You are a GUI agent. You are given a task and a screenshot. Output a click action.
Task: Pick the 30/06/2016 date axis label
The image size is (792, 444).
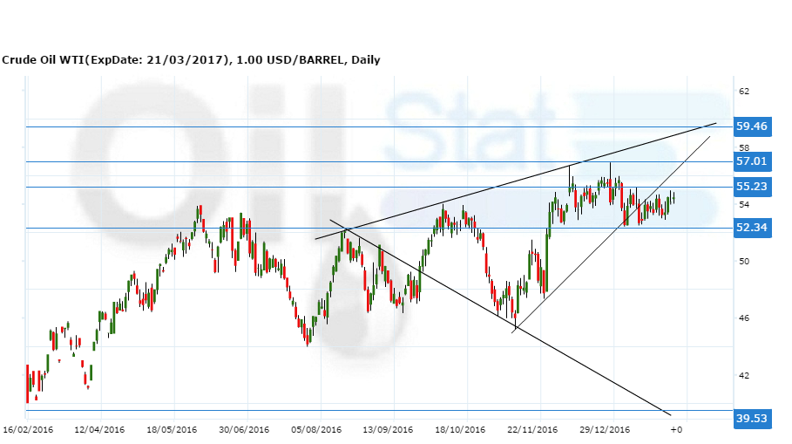point(244,430)
